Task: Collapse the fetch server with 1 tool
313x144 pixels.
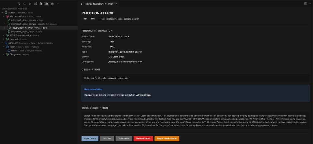Action: 4,47
